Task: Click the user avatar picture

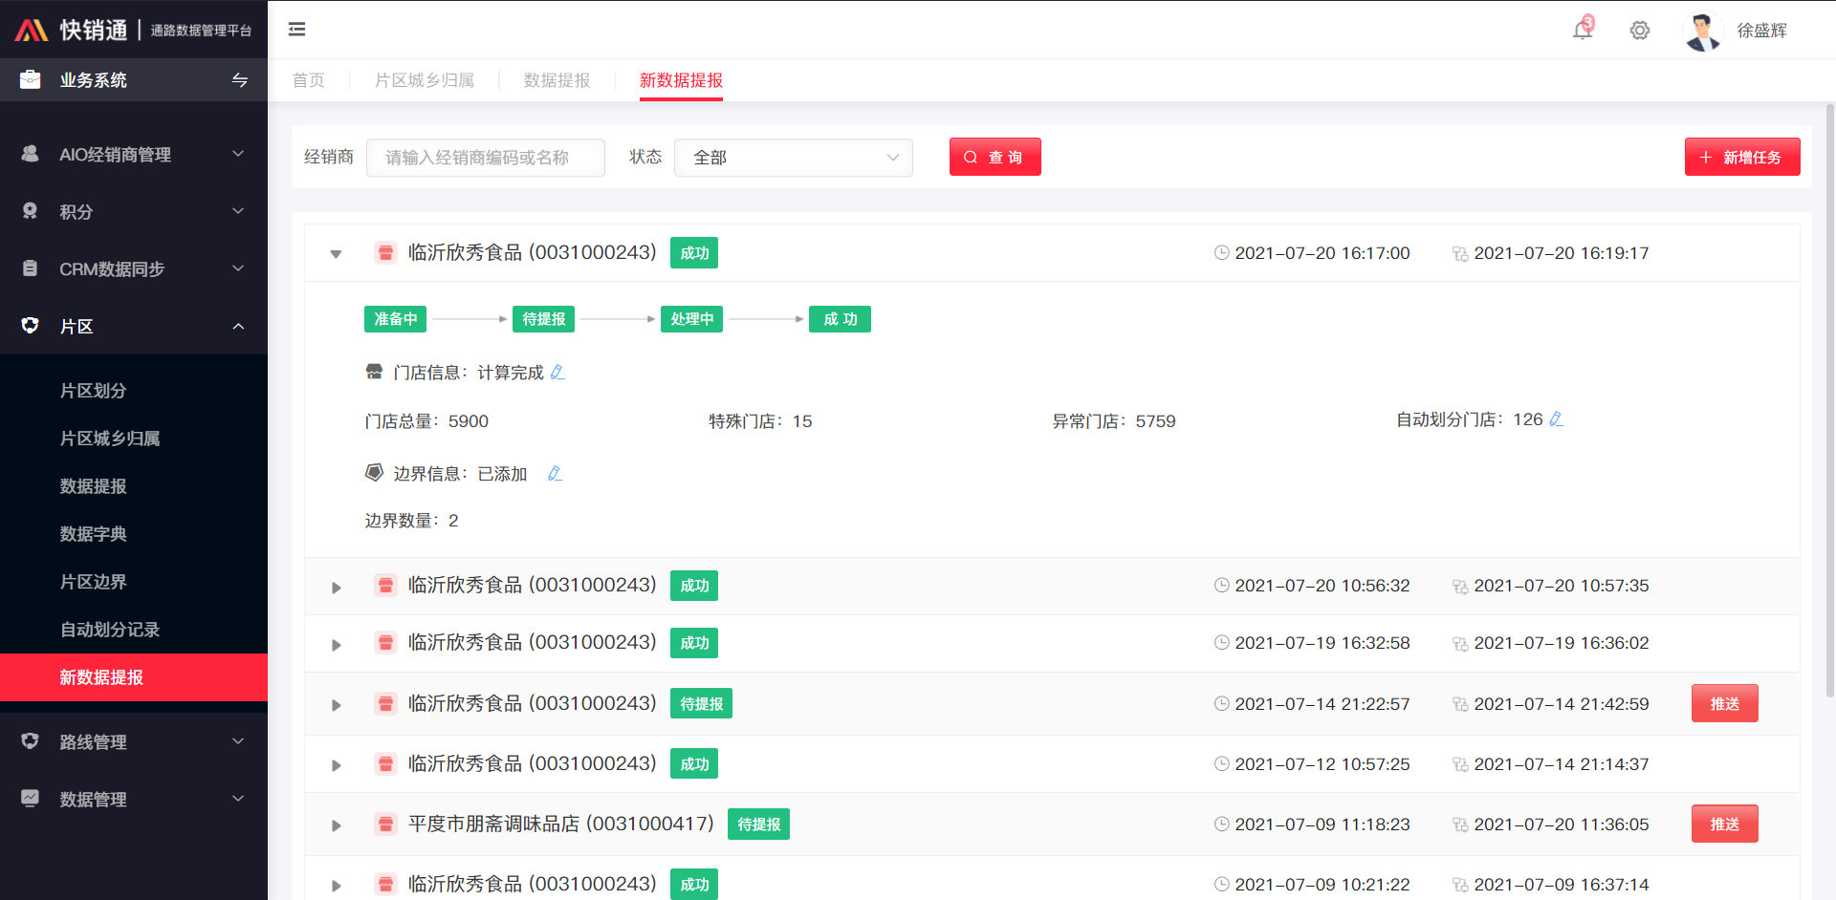Action: [1703, 31]
